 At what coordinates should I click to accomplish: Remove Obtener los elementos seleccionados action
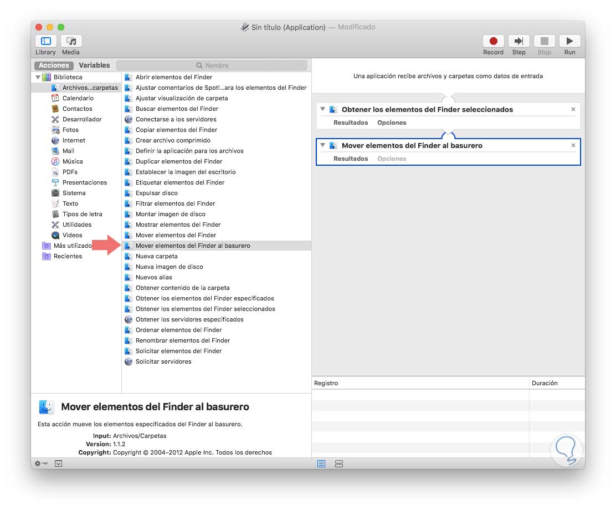click(x=573, y=109)
